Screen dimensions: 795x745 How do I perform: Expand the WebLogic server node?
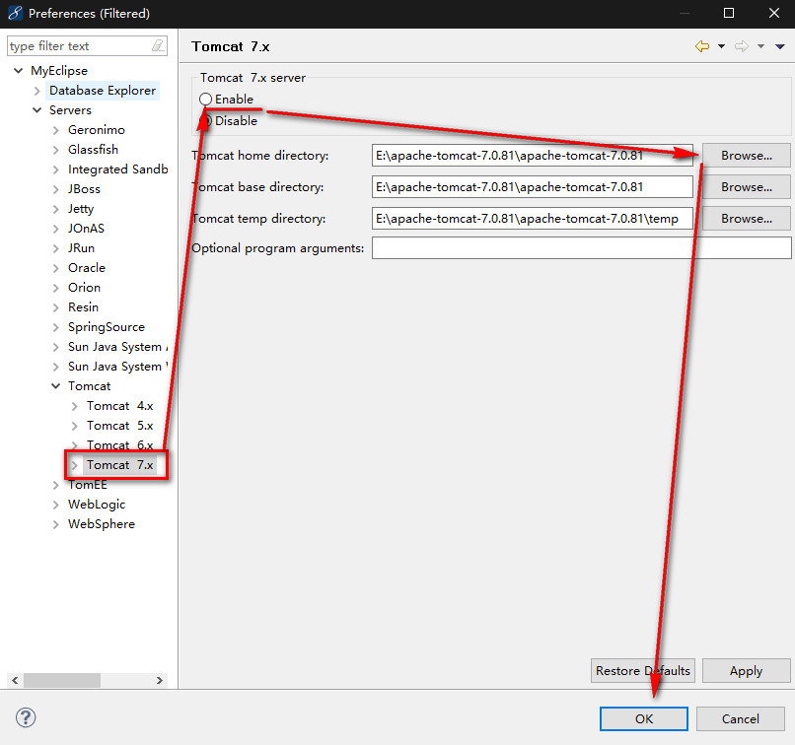[56, 505]
